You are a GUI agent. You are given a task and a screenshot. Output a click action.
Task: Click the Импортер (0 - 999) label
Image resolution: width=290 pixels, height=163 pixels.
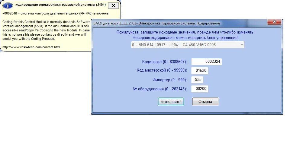[x=169, y=80]
